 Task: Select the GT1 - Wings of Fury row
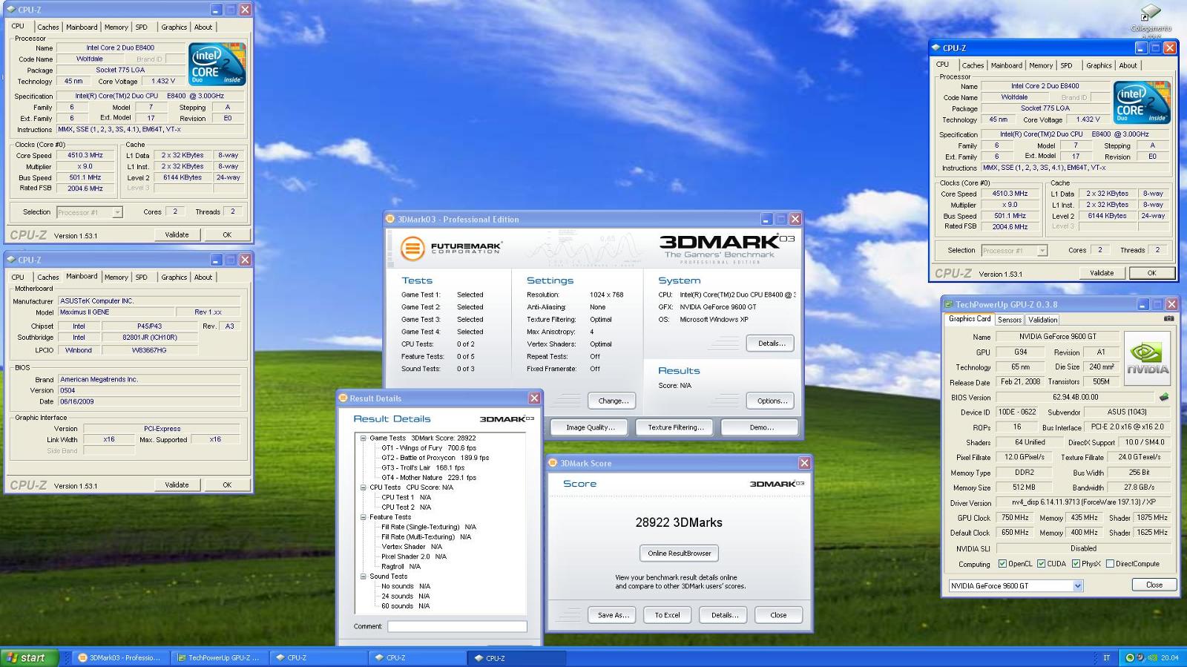point(428,448)
